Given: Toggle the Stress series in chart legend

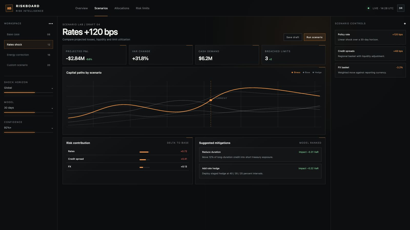Looking at the screenshot, I should click(296, 73).
